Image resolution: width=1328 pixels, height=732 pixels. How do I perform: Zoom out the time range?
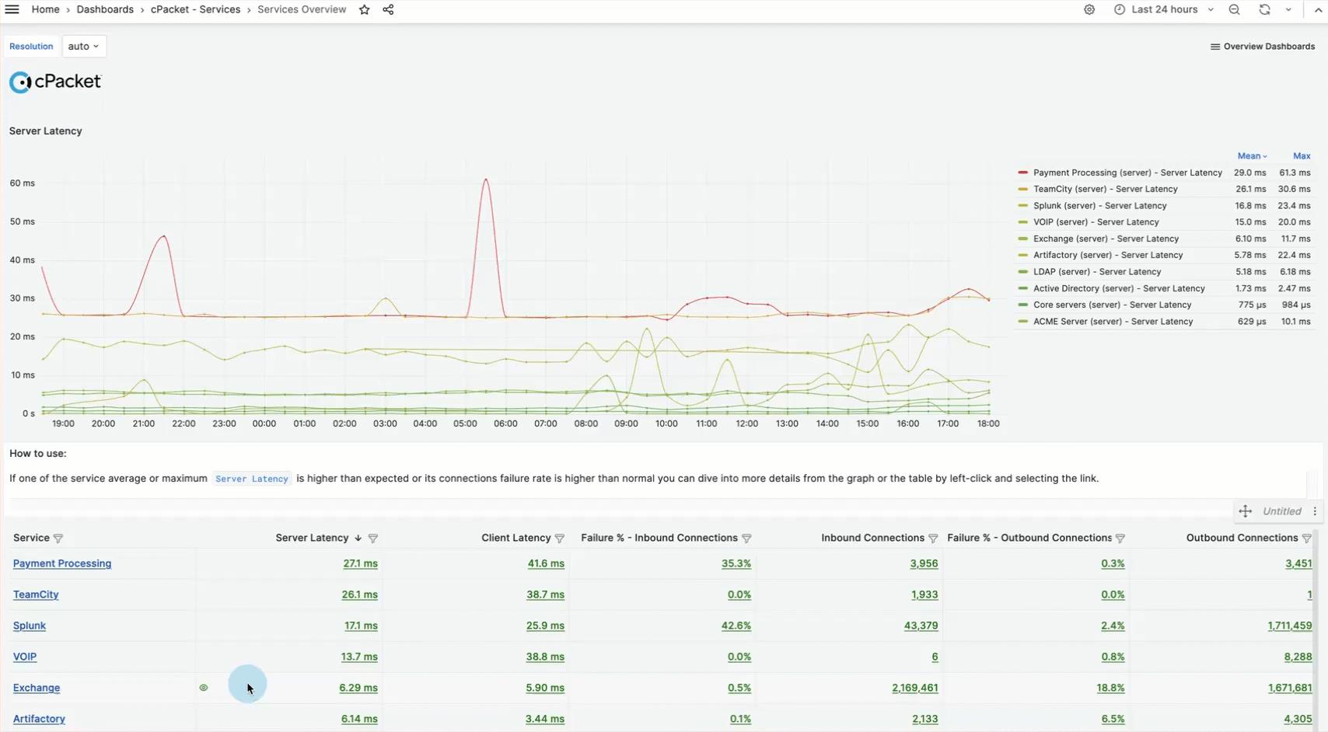(1234, 9)
